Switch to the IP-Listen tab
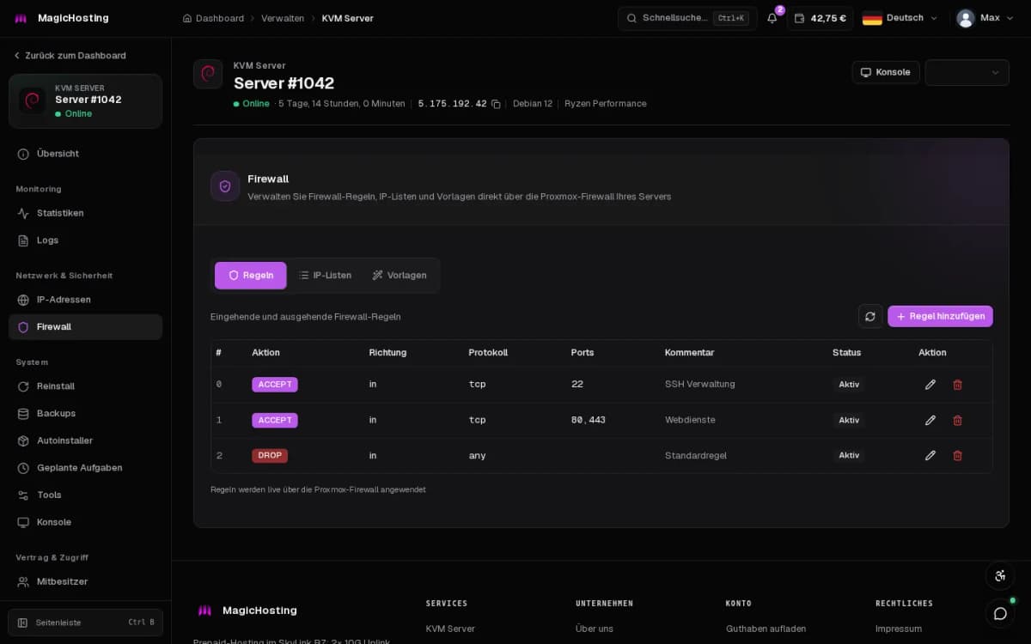 (325, 276)
